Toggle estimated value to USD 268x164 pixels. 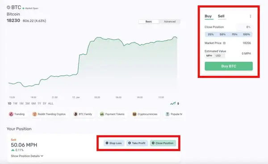coord(218,56)
